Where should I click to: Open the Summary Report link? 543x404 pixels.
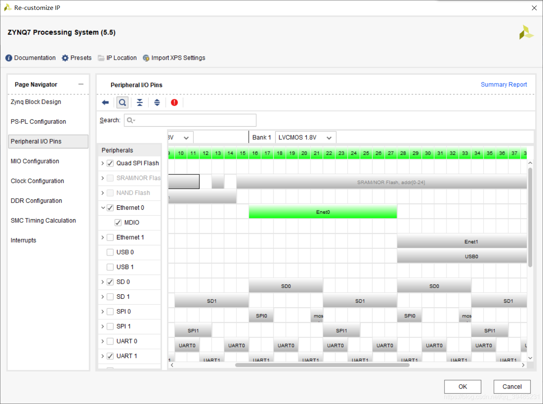coord(504,84)
